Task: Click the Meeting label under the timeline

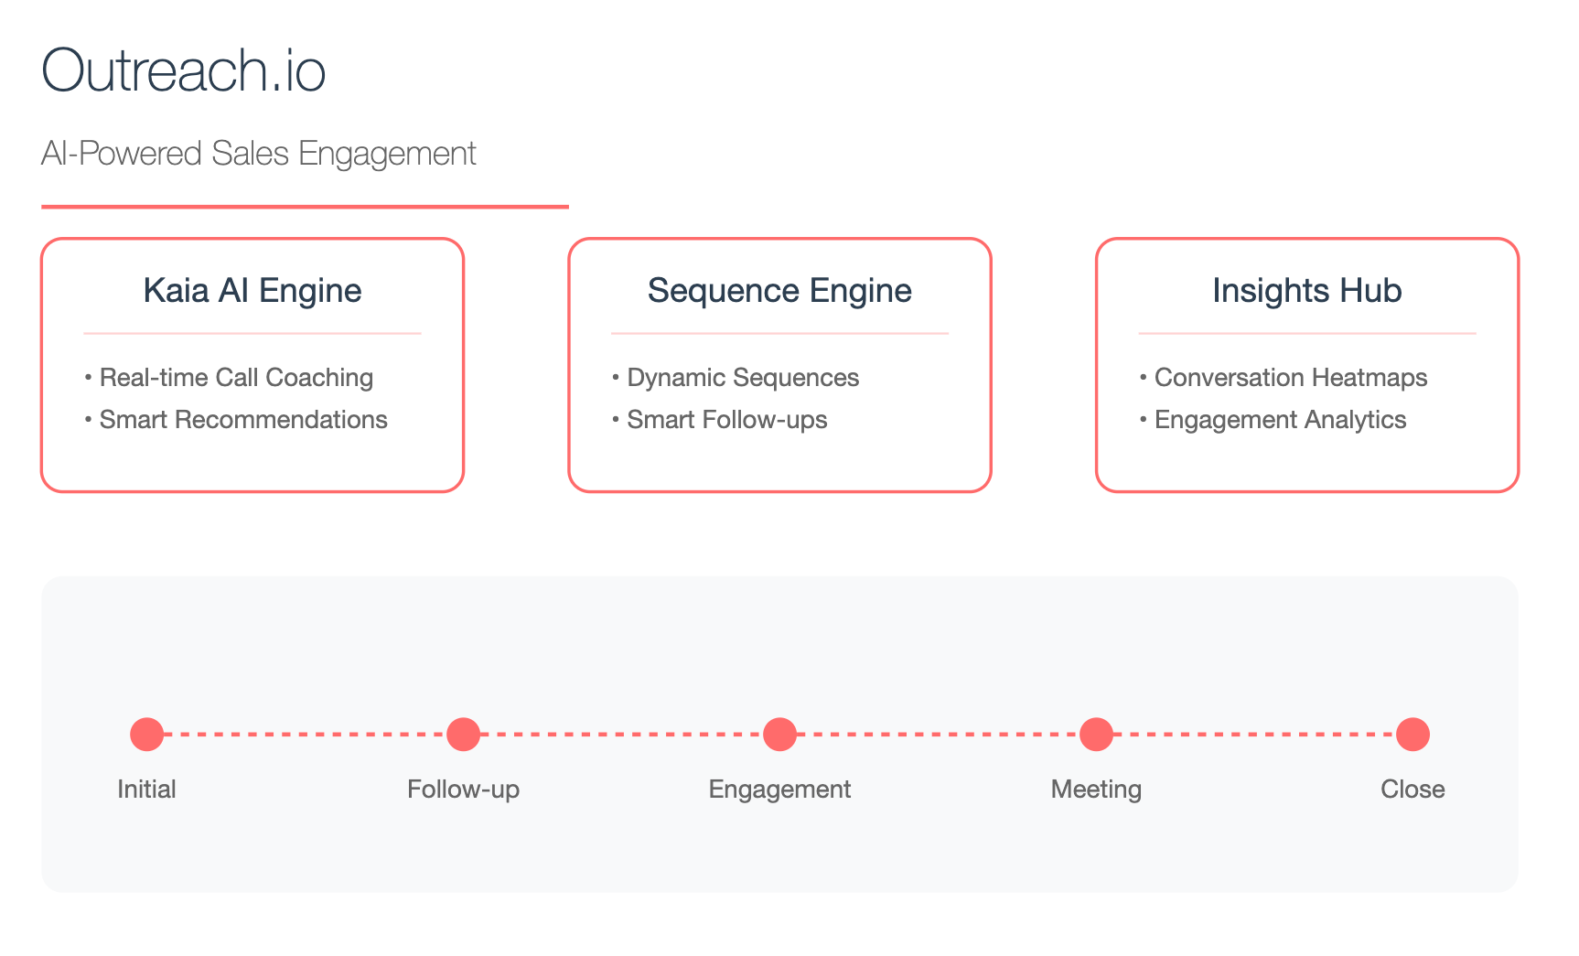Action: tap(1096, 789)
